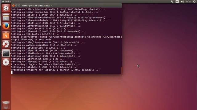This screenshot has height=110, width=197.
Task: Click line 'Setting up libpciaccess0:i386'
Action: pos(41,28)
